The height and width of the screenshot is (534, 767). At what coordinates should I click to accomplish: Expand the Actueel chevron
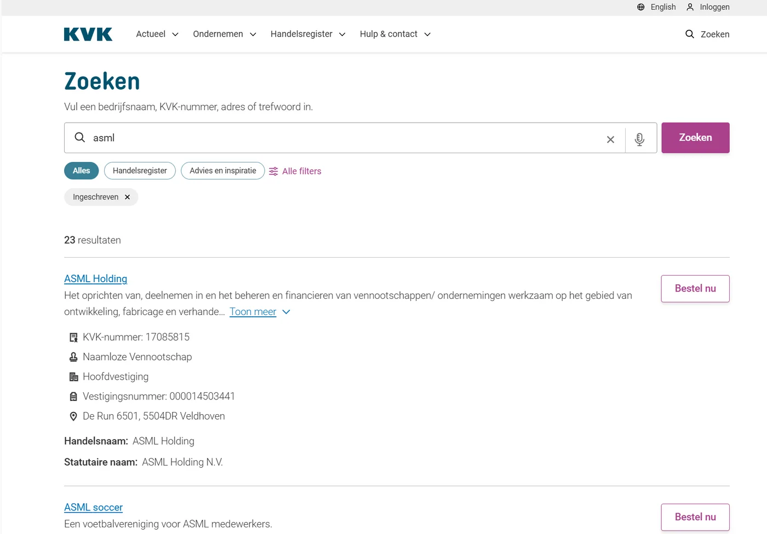coord(175,34)
